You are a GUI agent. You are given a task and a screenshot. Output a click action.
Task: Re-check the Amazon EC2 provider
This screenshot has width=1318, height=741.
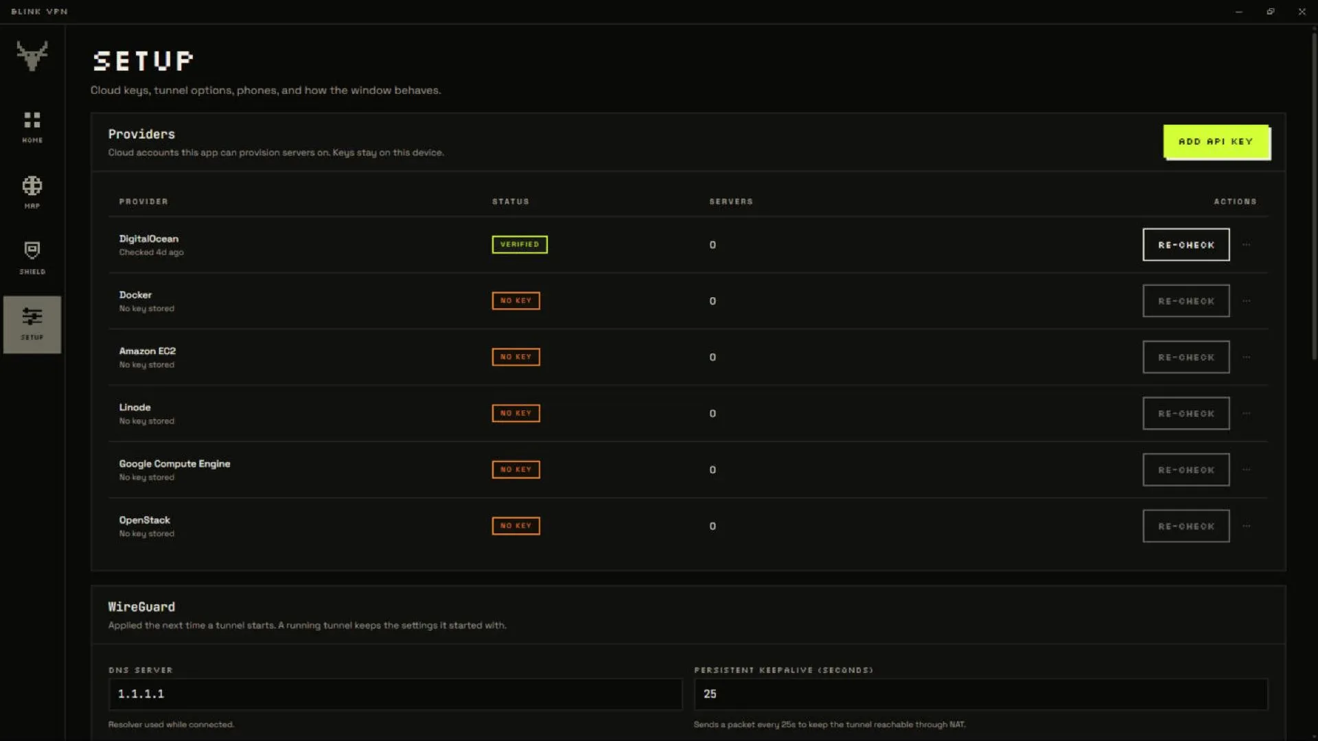tap(1186, 357)
